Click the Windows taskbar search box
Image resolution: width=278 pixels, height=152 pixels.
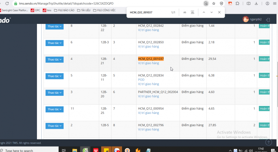(x=29, y=150)
